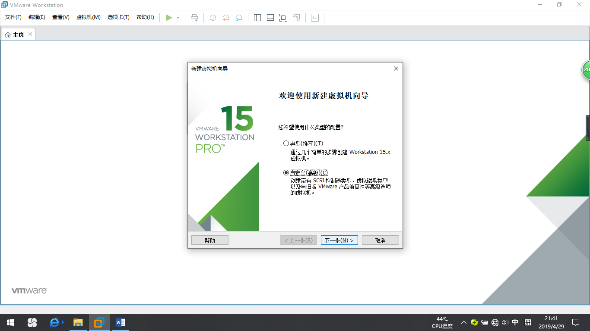Open the 文件(F) menu

pyautogui.click(x=13, y=17)
